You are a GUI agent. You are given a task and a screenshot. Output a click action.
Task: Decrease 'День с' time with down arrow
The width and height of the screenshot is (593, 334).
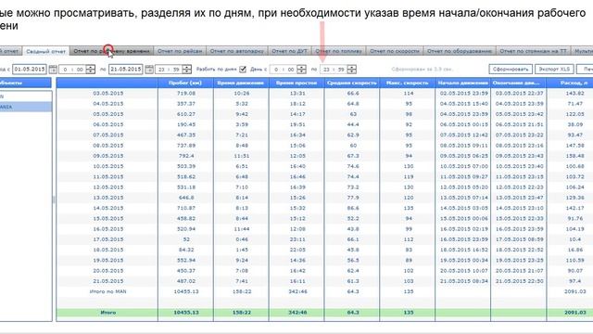[301, 71]
